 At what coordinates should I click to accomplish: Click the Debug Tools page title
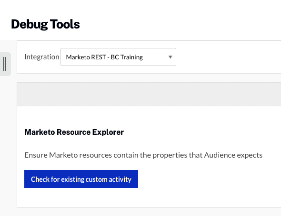pos(45,24)
